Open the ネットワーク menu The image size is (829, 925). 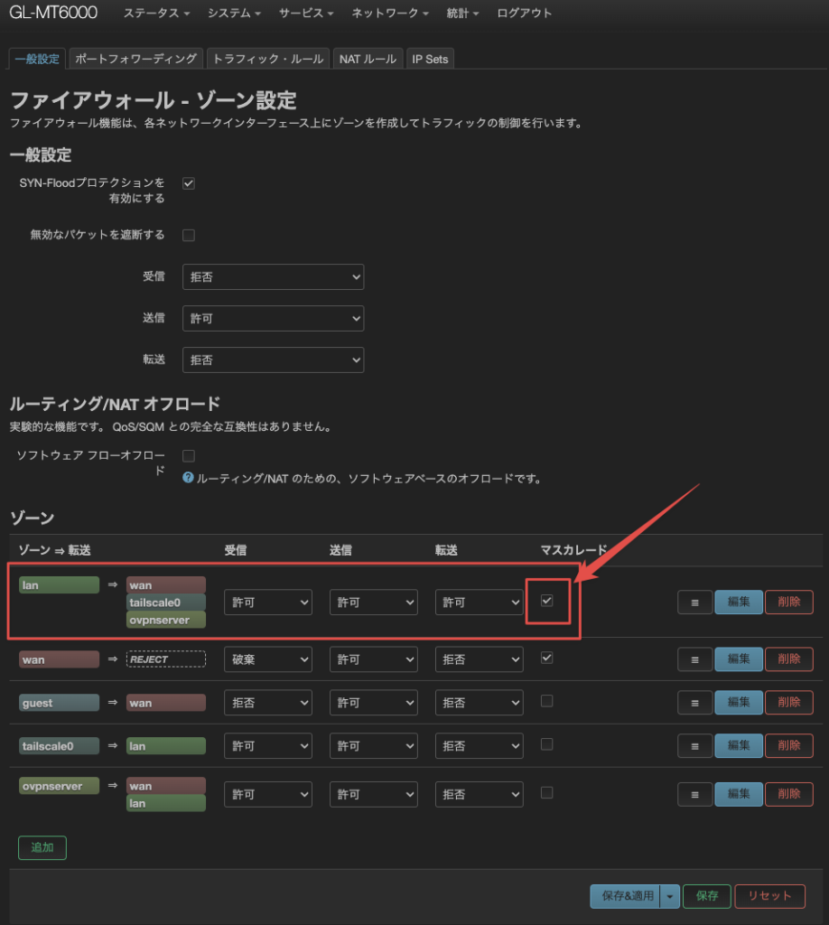coord(390,14)
